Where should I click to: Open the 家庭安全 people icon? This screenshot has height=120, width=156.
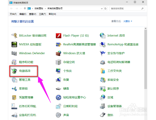click(103, 80)
